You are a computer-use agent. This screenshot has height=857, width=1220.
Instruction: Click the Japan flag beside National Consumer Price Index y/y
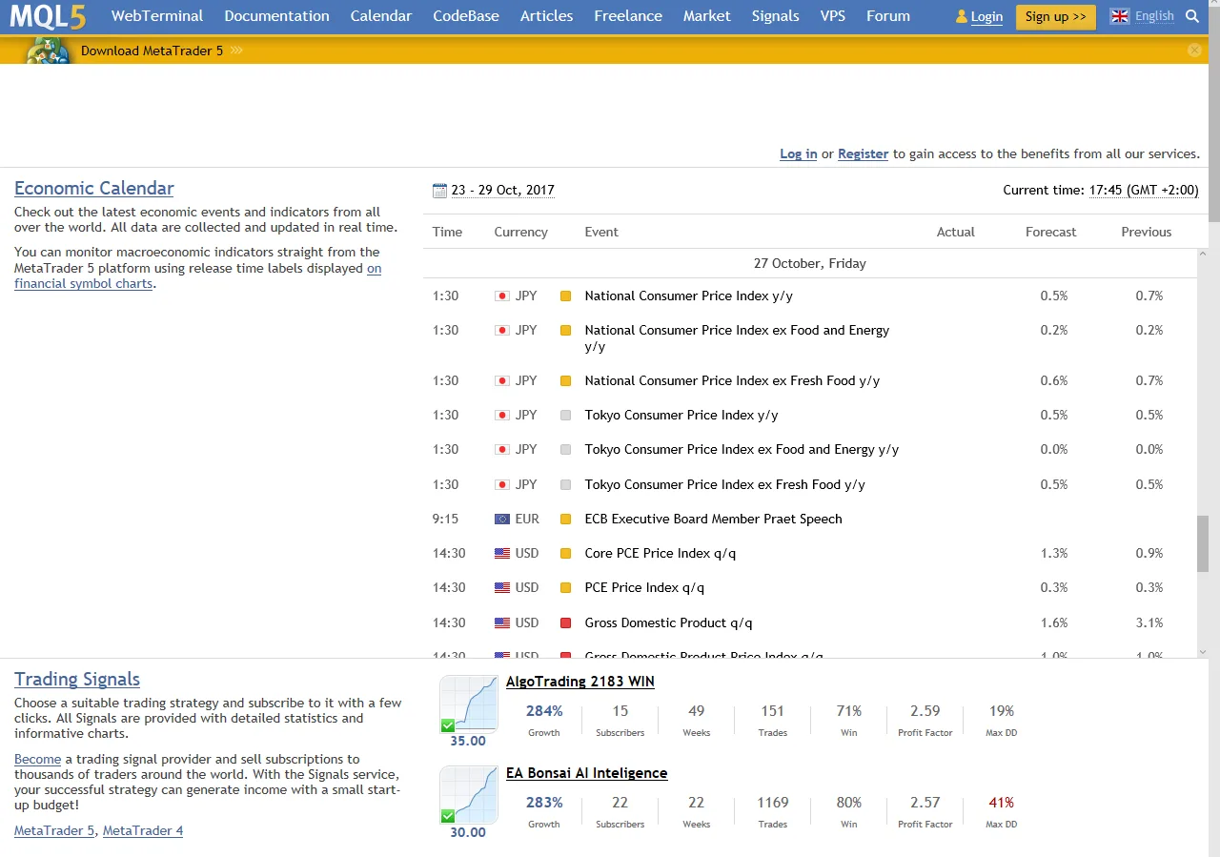[x=502, y=296]
